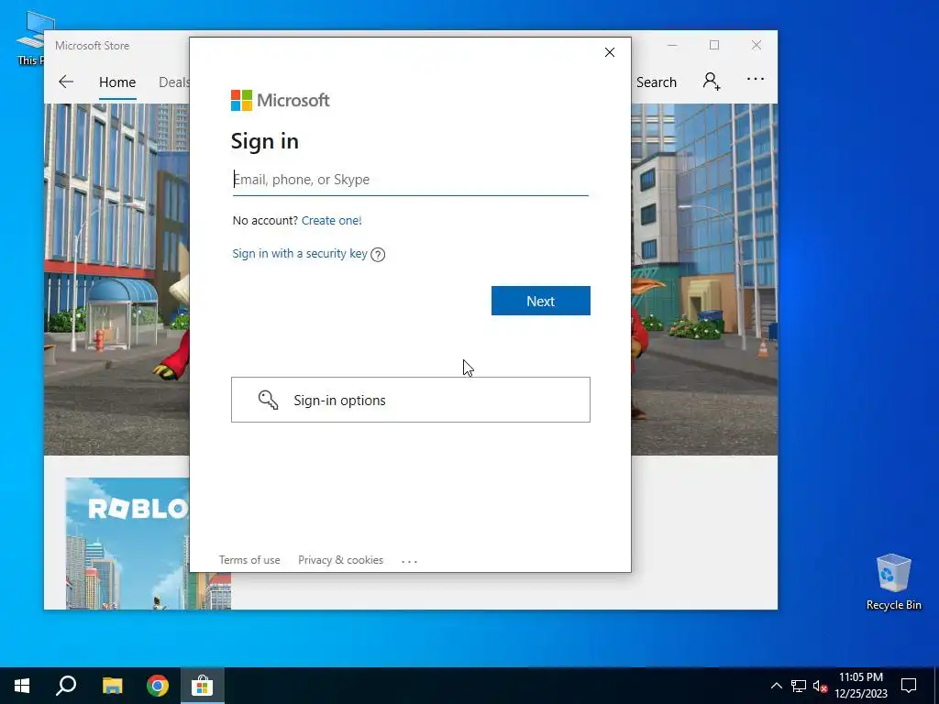The width and height of the screenshot is (939, 704).
Task: Go back in Microsoft Store
Action: click(66, 82)
